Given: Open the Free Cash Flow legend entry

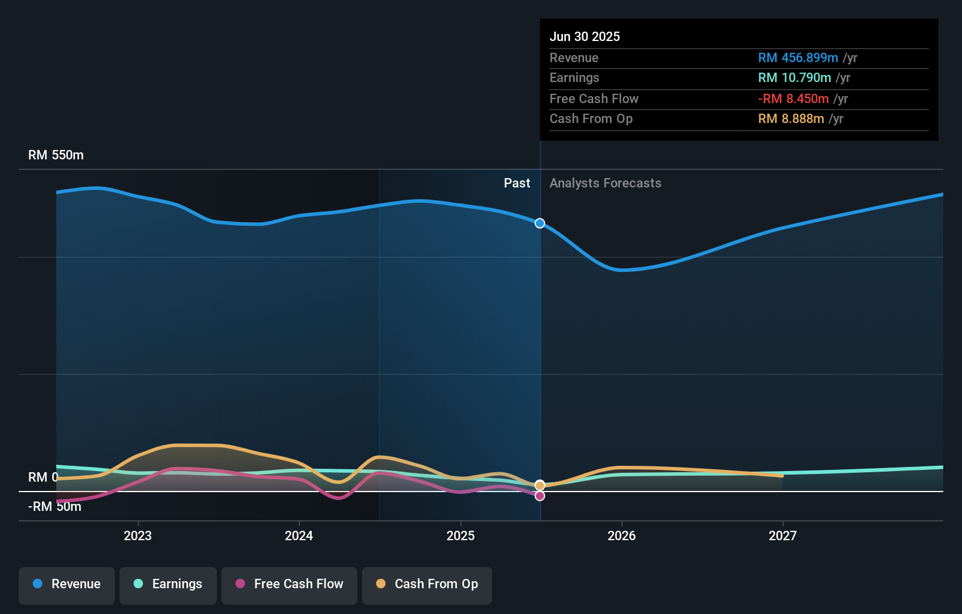Looking at the screenshot, I should (x=289, y=585).
